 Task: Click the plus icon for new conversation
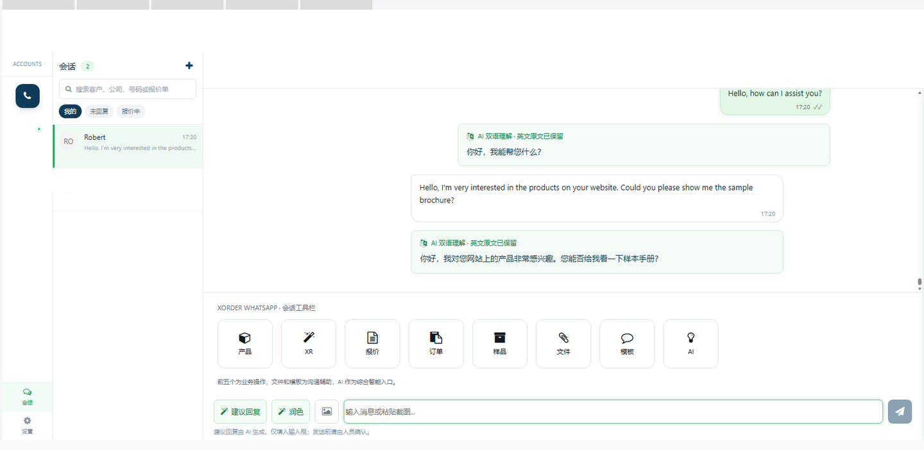pyautogui.click(x=189, y=65)
